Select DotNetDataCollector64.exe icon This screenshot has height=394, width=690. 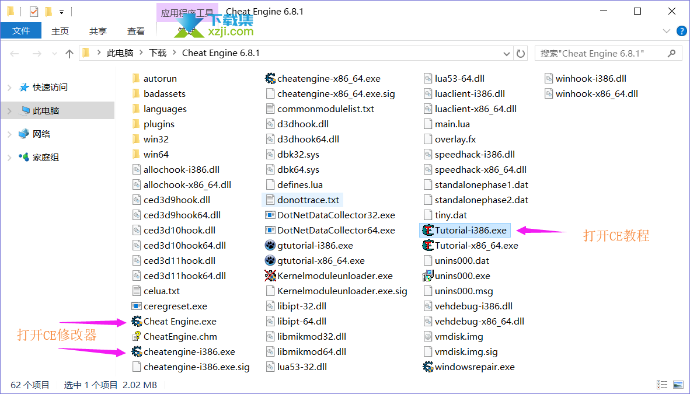pyautogui.click(x=270, y=230)
